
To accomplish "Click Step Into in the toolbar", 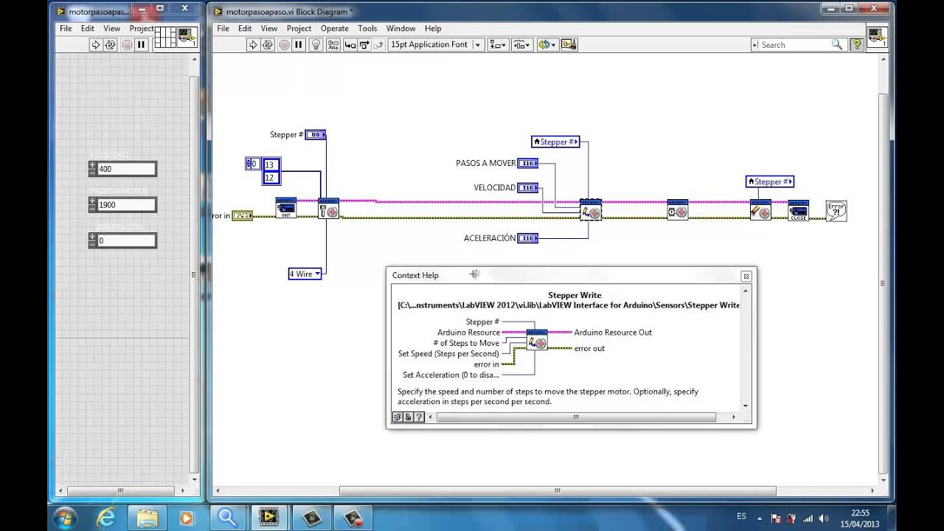I will 350,45.
